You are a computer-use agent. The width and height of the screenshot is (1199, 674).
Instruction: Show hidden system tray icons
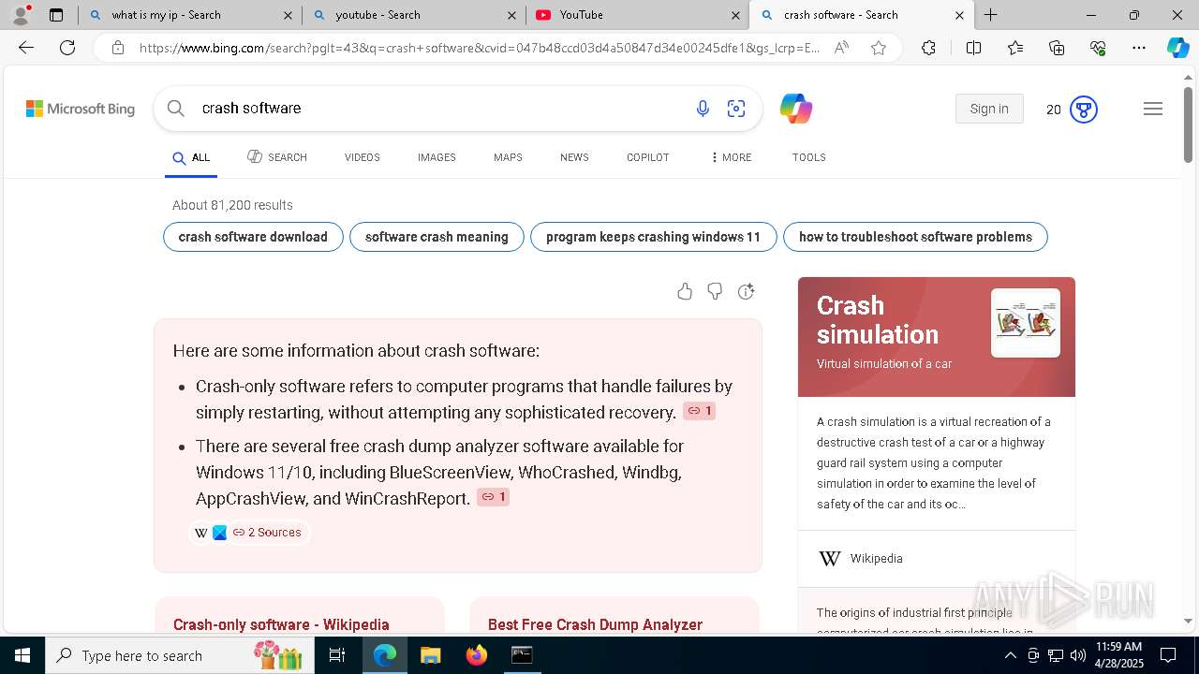(x=1011, y=655)
